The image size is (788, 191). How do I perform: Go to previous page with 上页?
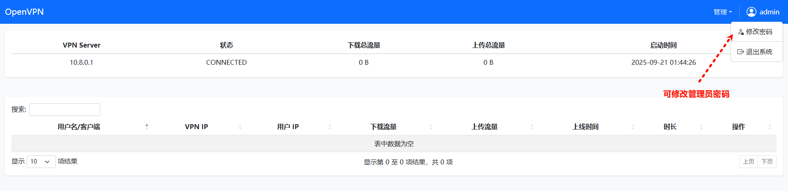click(x=749, y=161)
